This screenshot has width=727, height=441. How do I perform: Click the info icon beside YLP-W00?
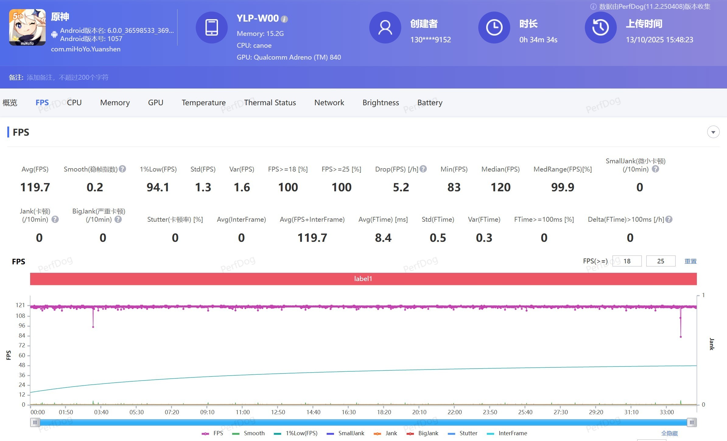[284, 19]
